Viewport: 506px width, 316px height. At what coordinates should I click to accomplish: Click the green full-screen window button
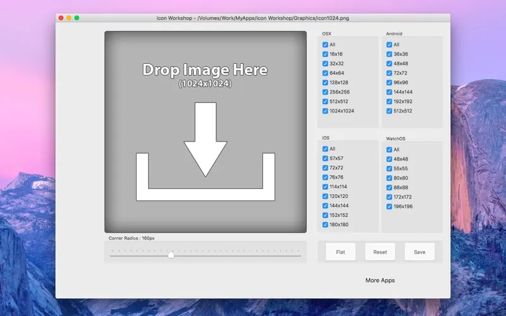77,18
